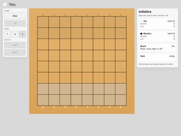Start a new game with New button
Screen dimensions: 181x136
coord(15,16)
